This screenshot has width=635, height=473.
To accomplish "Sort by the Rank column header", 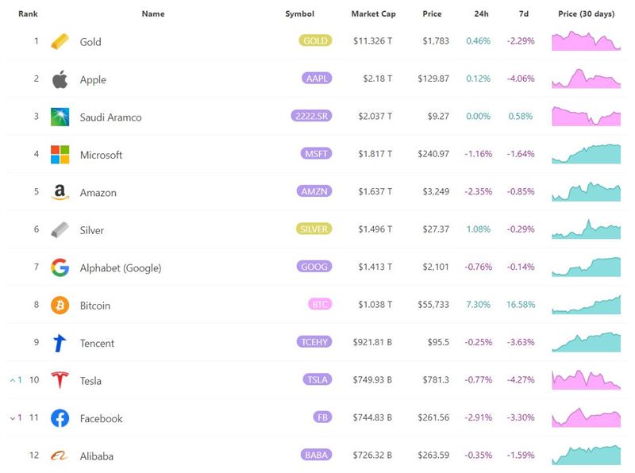I will [28, 13].
